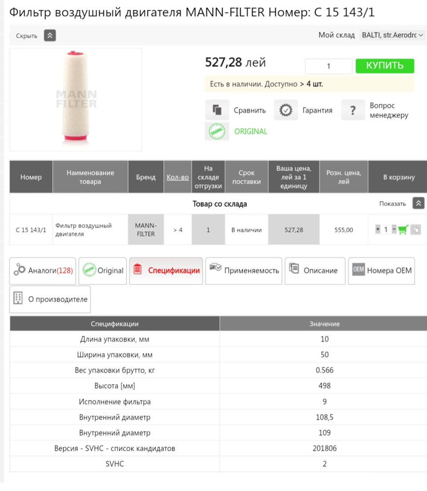Click the MANN-FILTER product image
427x491 pixels.
[76, 99]
